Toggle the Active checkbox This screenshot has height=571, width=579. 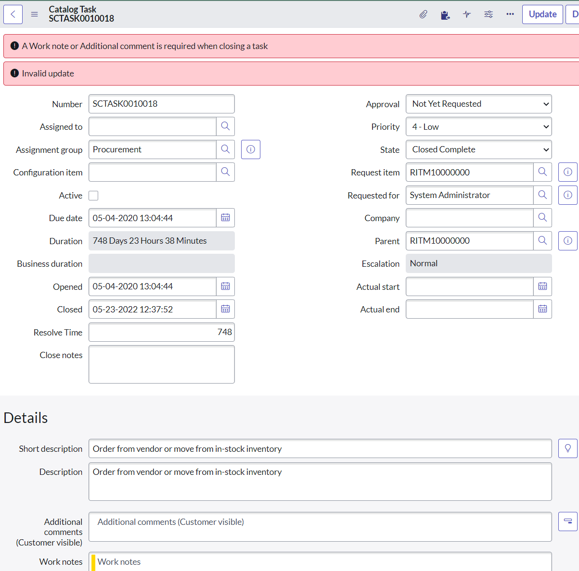(94, 196)
